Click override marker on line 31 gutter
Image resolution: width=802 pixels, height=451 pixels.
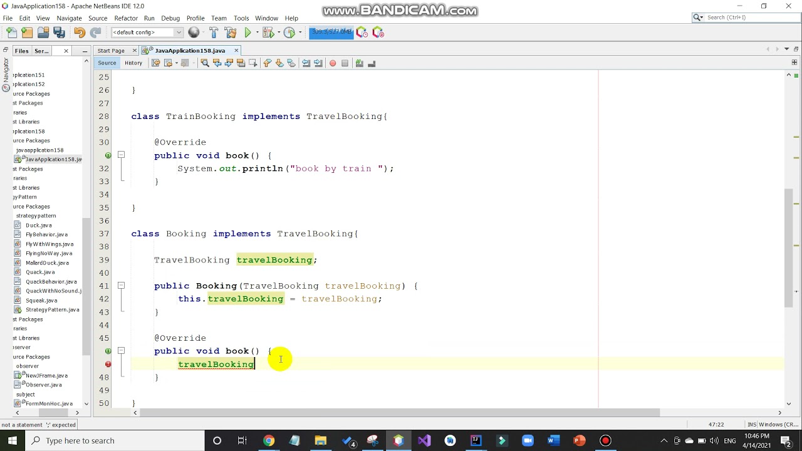(x=108, y=155)
